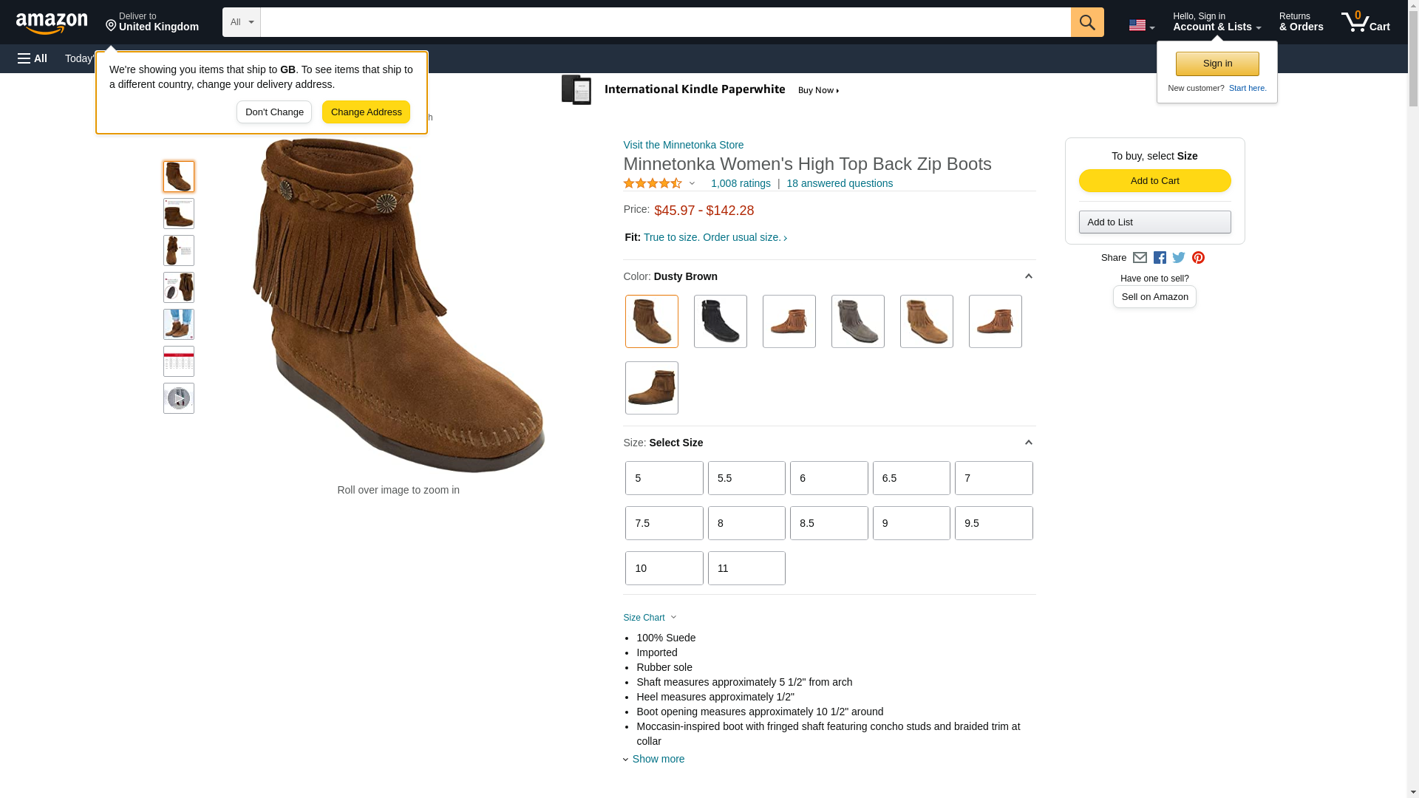Screen dimensions: 1419x798
Task: Click the Amazon logo
Action: point(52,24)
